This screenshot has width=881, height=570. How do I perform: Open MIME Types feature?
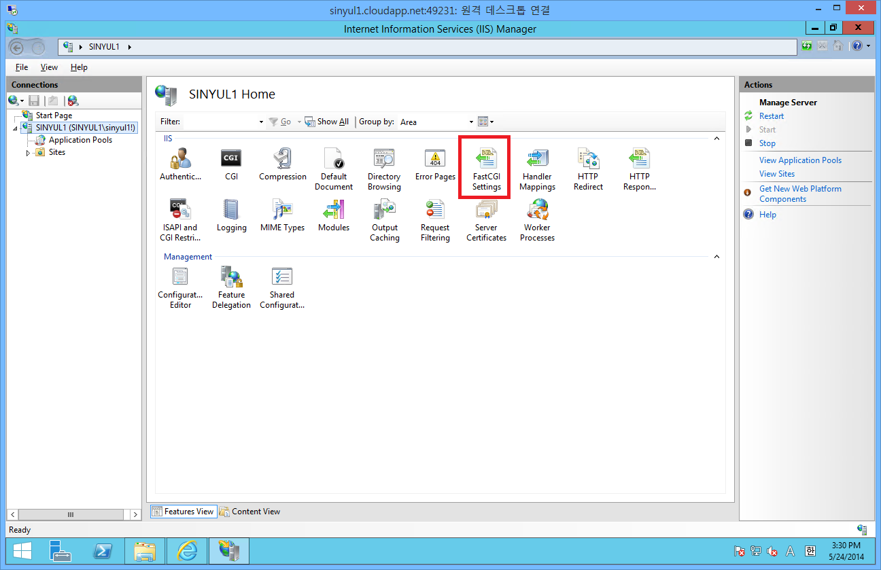282,216
